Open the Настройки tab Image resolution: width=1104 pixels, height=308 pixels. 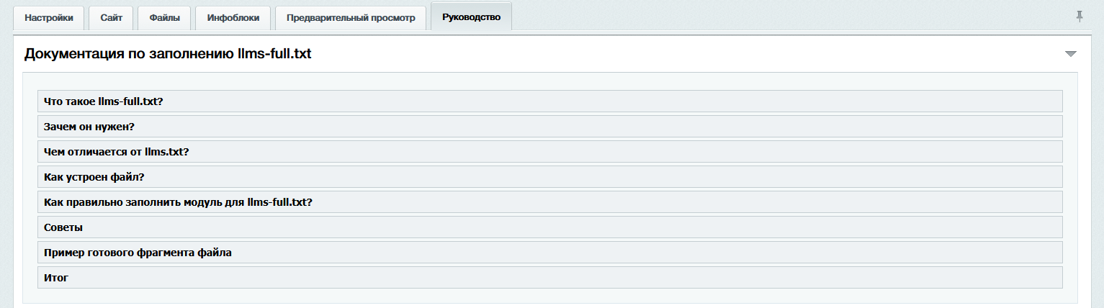click(49, 18)
